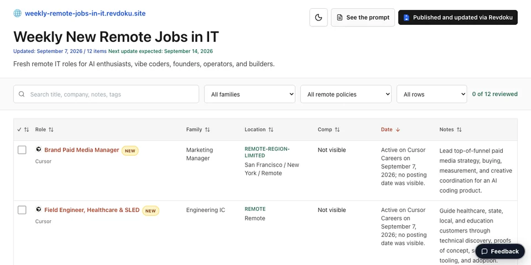This screenshot has height=265, width=531.
Task: Open the Feedback button
Action: click(500, 251)
